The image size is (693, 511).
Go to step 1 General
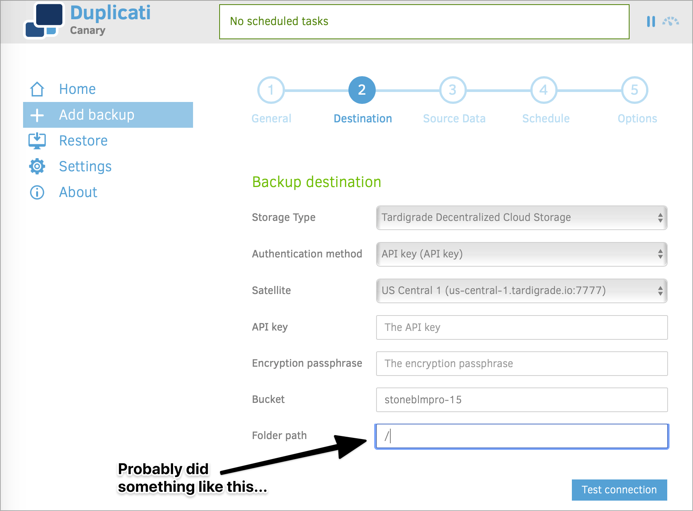click(x=271, y=90)
